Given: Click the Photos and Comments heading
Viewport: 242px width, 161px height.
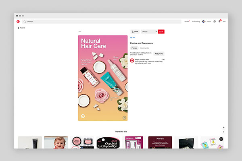Looking at the screenshot, I should tap(141, 43).
